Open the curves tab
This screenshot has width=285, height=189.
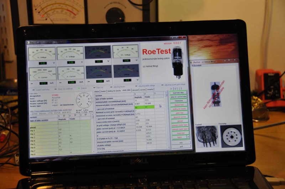point(142,90)
